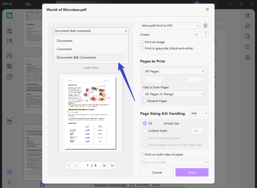The image size is (257, 188).
Task: Click the Send by Email envelope icon
Action: [248, 47]
